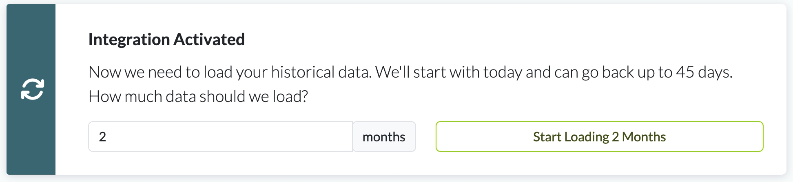Click the word "Activated" in the heading
The height and width of the screenshot is (182, 793).
(209, 39)
